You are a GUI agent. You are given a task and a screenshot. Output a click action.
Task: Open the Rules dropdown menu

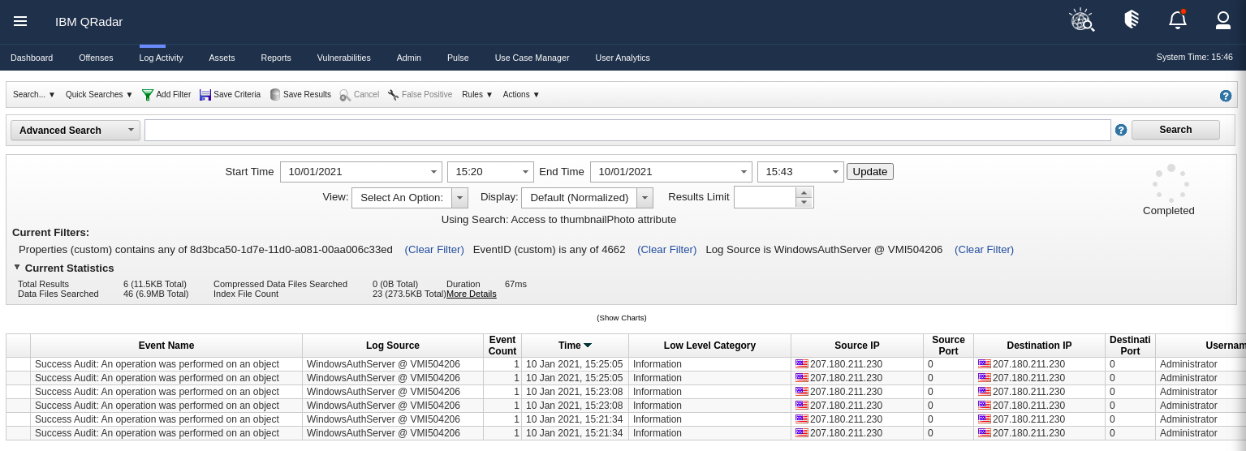pos(477,95)
